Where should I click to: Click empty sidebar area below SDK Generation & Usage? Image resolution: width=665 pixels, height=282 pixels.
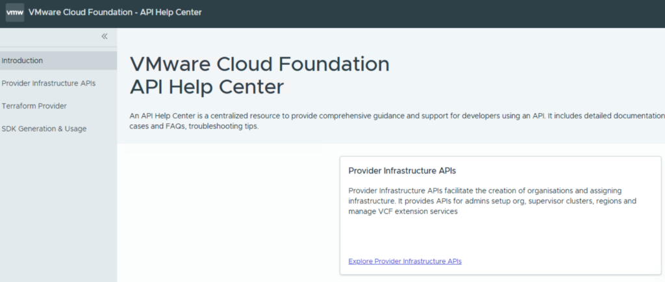[58, 208]
